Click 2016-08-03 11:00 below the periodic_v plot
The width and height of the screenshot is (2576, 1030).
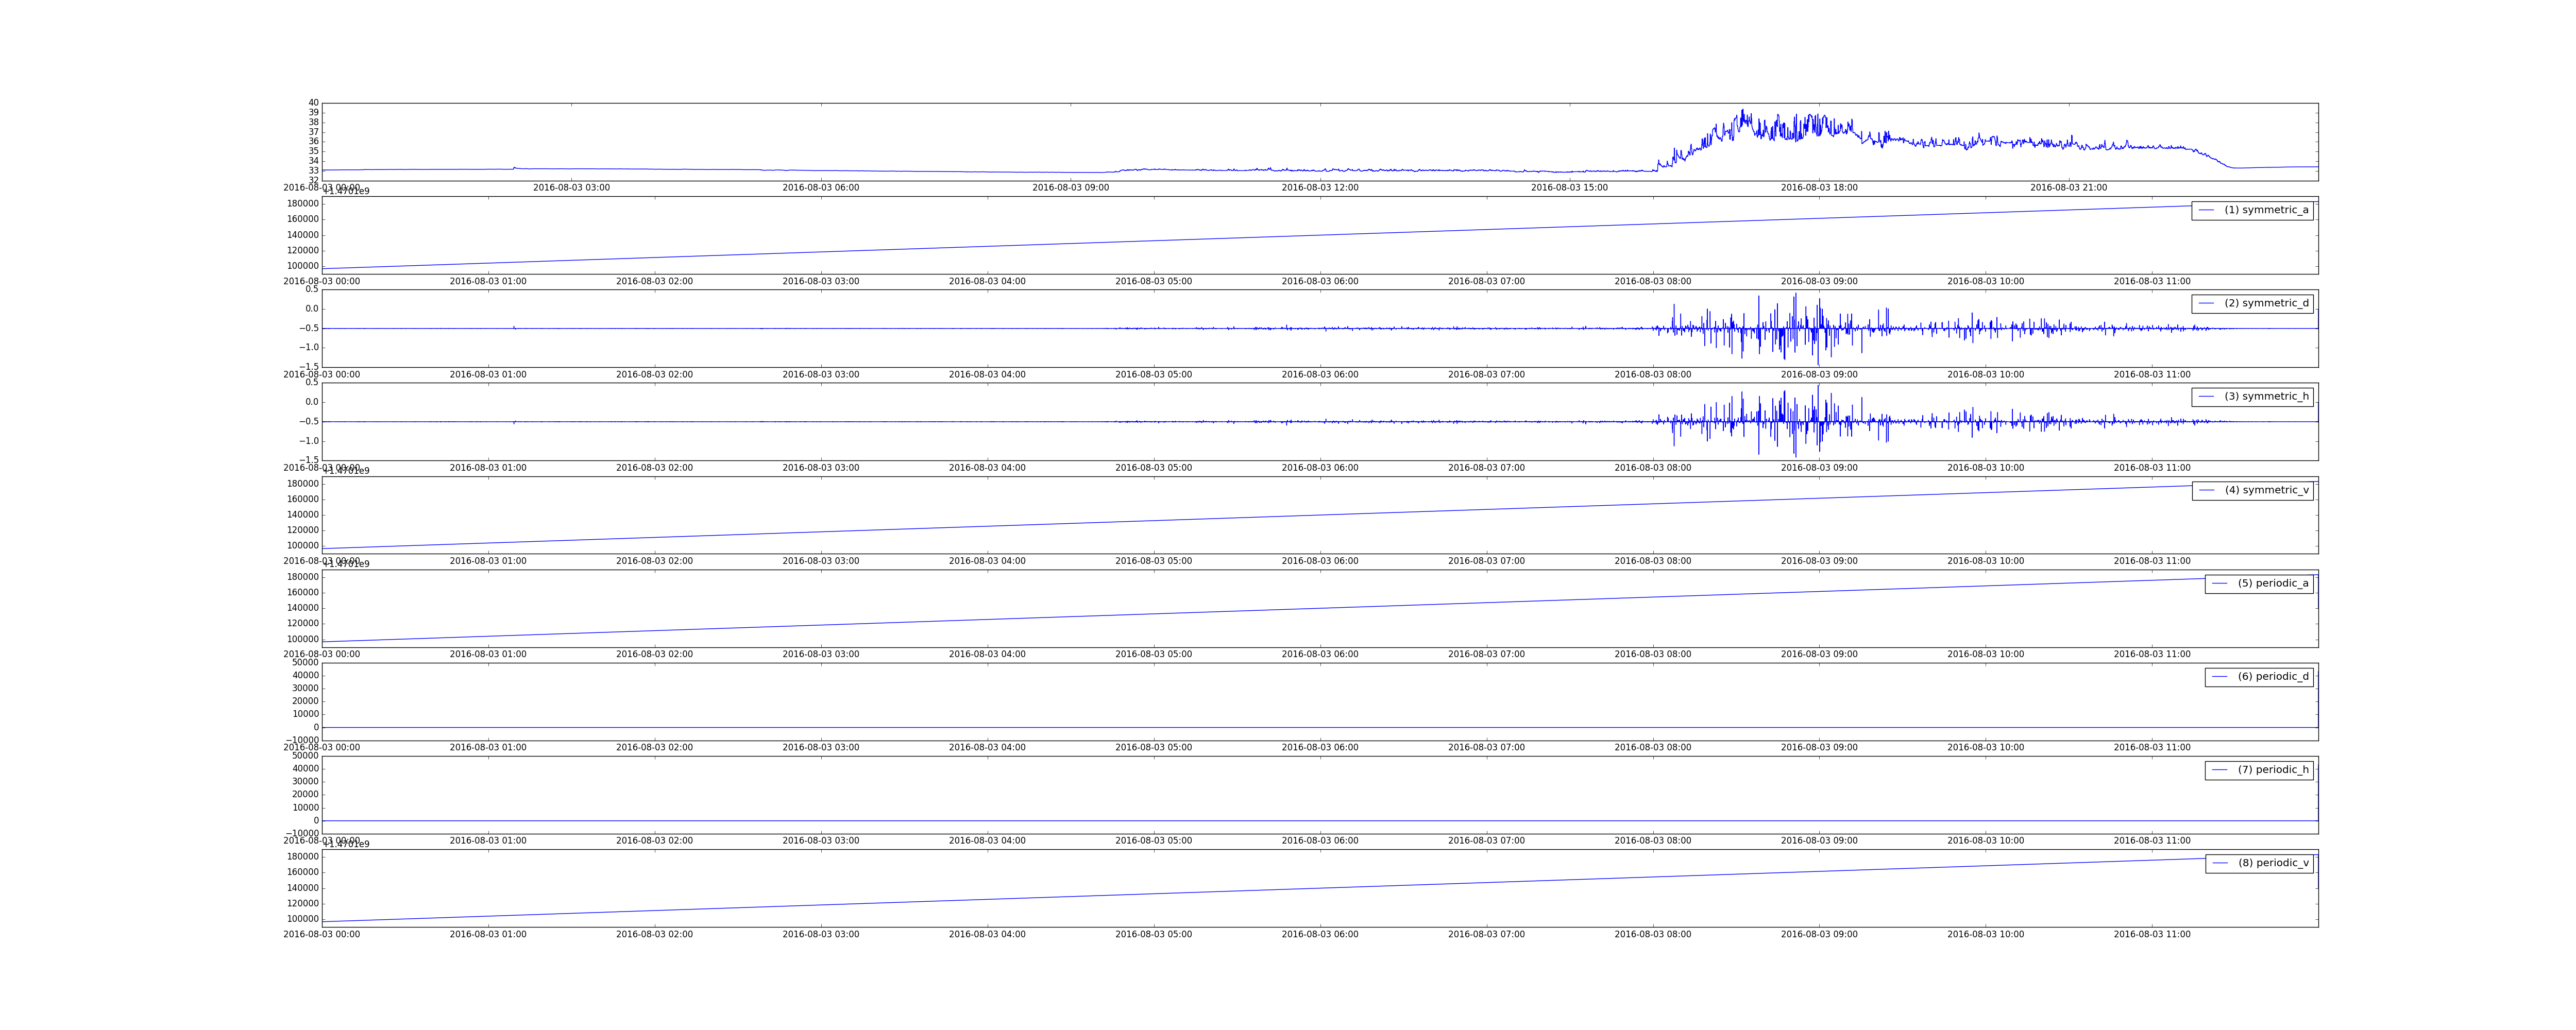point(2152,935)
